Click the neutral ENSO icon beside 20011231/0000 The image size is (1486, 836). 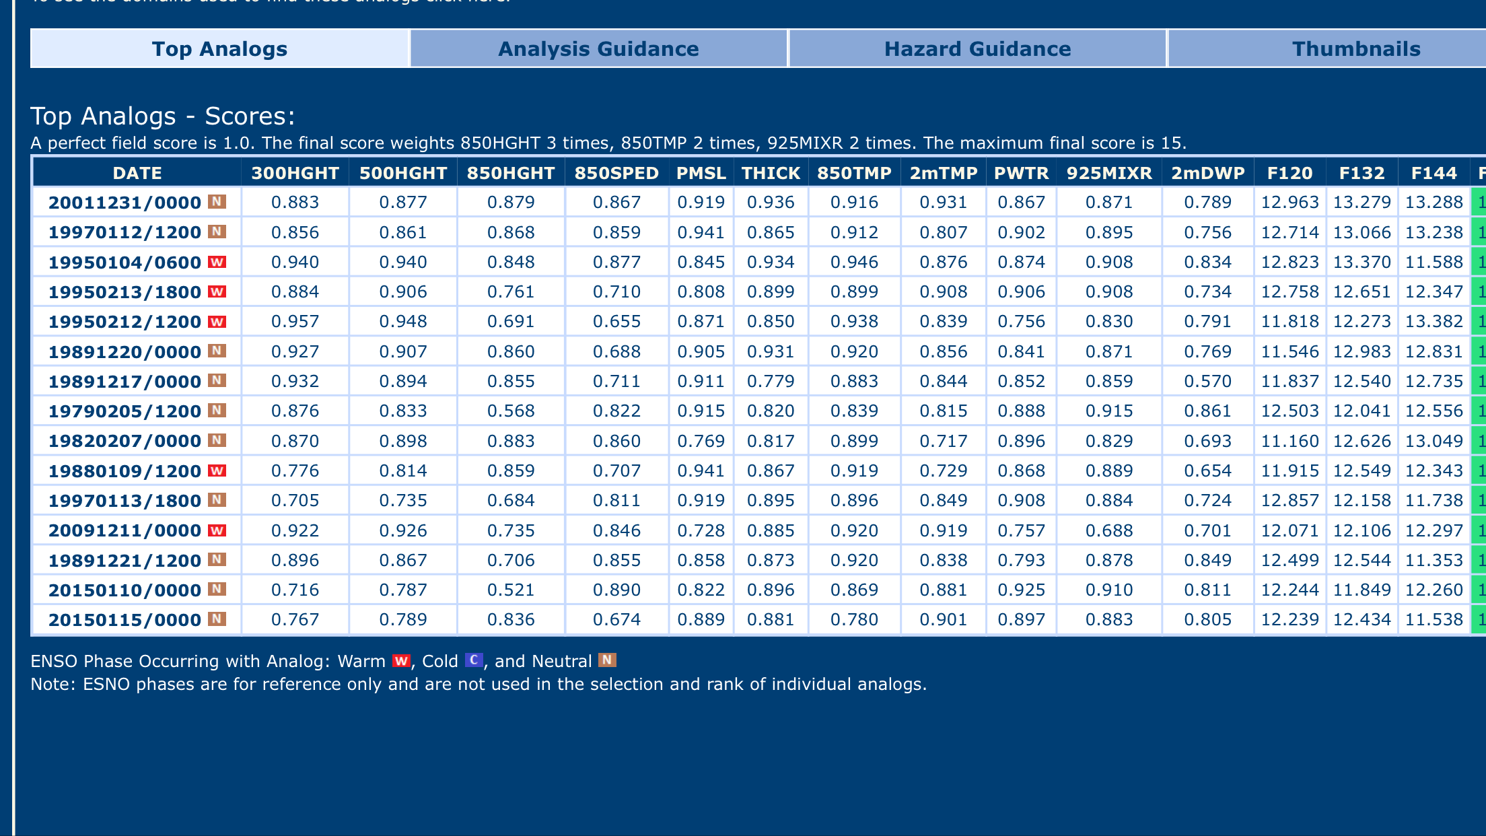(217, 201)
